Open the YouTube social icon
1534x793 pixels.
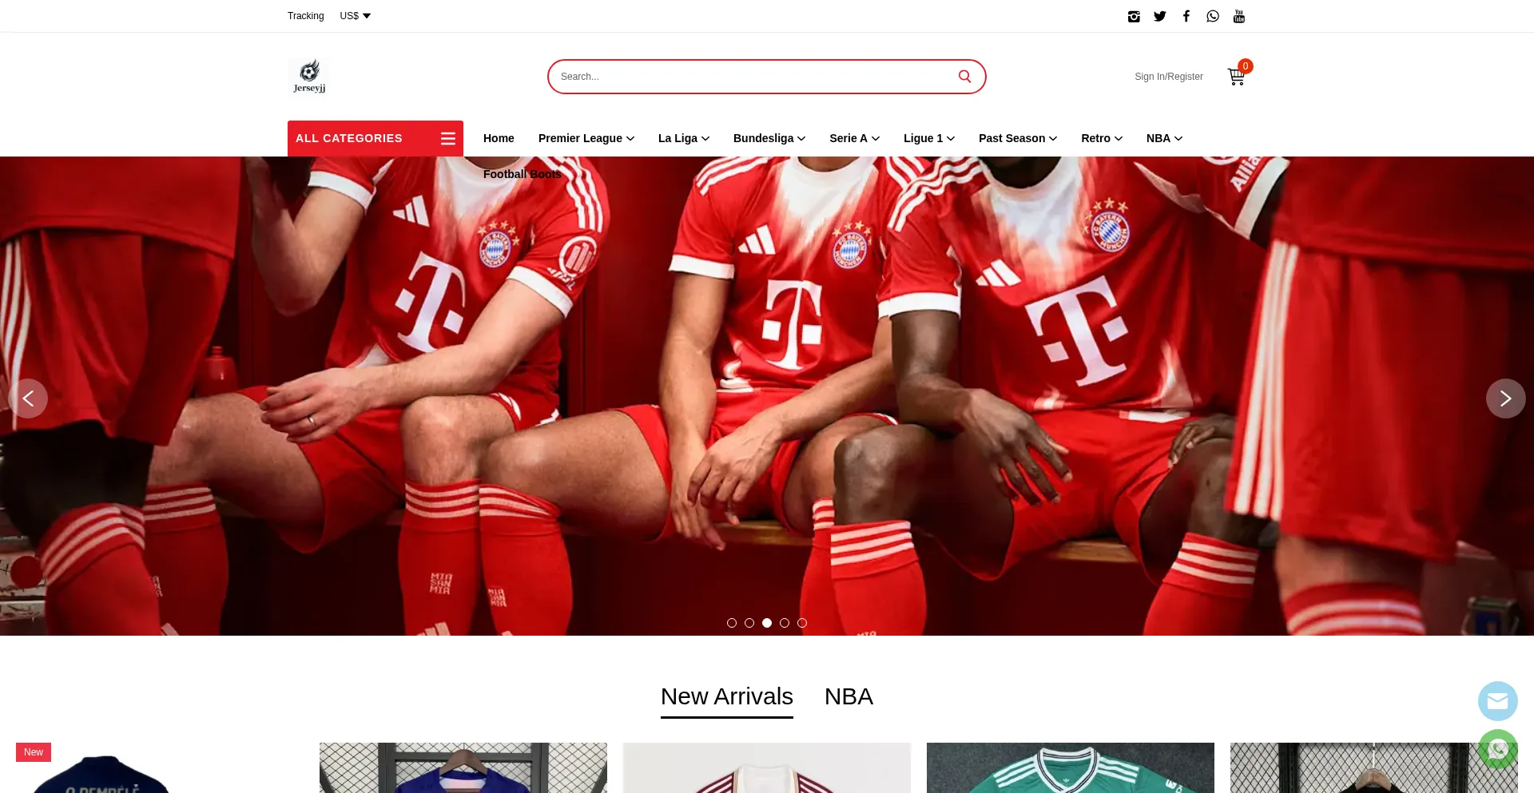coord(1238,16)
